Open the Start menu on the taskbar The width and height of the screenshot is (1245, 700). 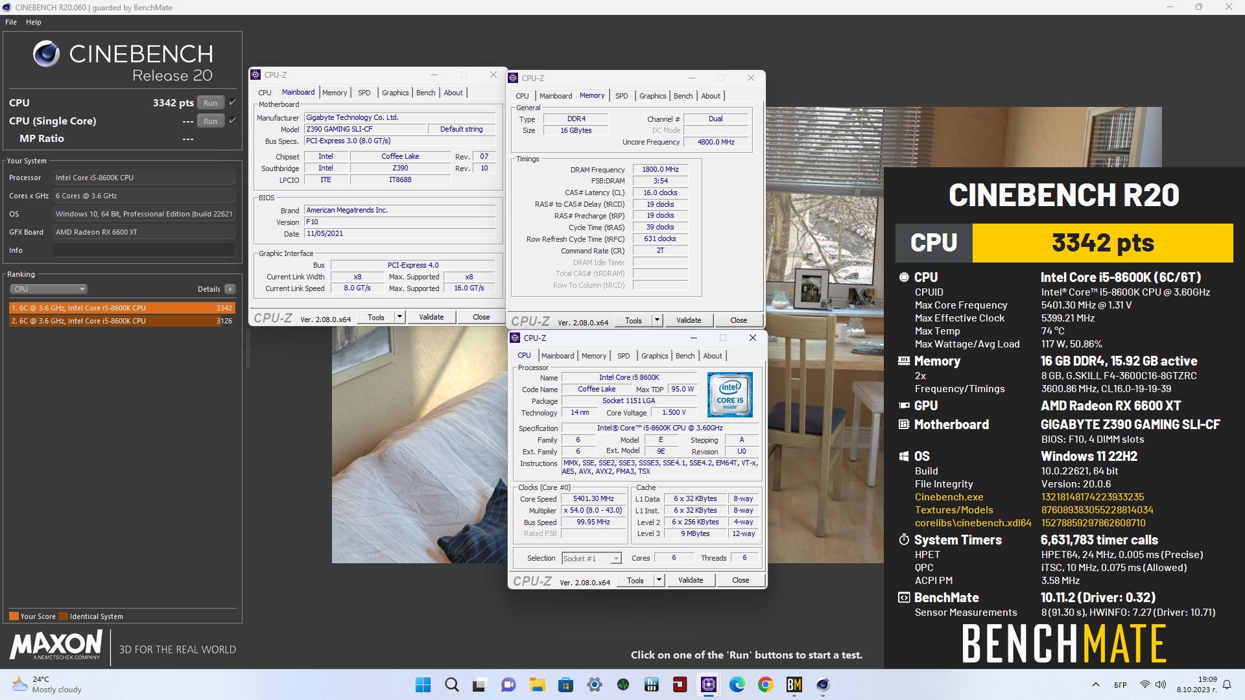click(x=423, y=684)
